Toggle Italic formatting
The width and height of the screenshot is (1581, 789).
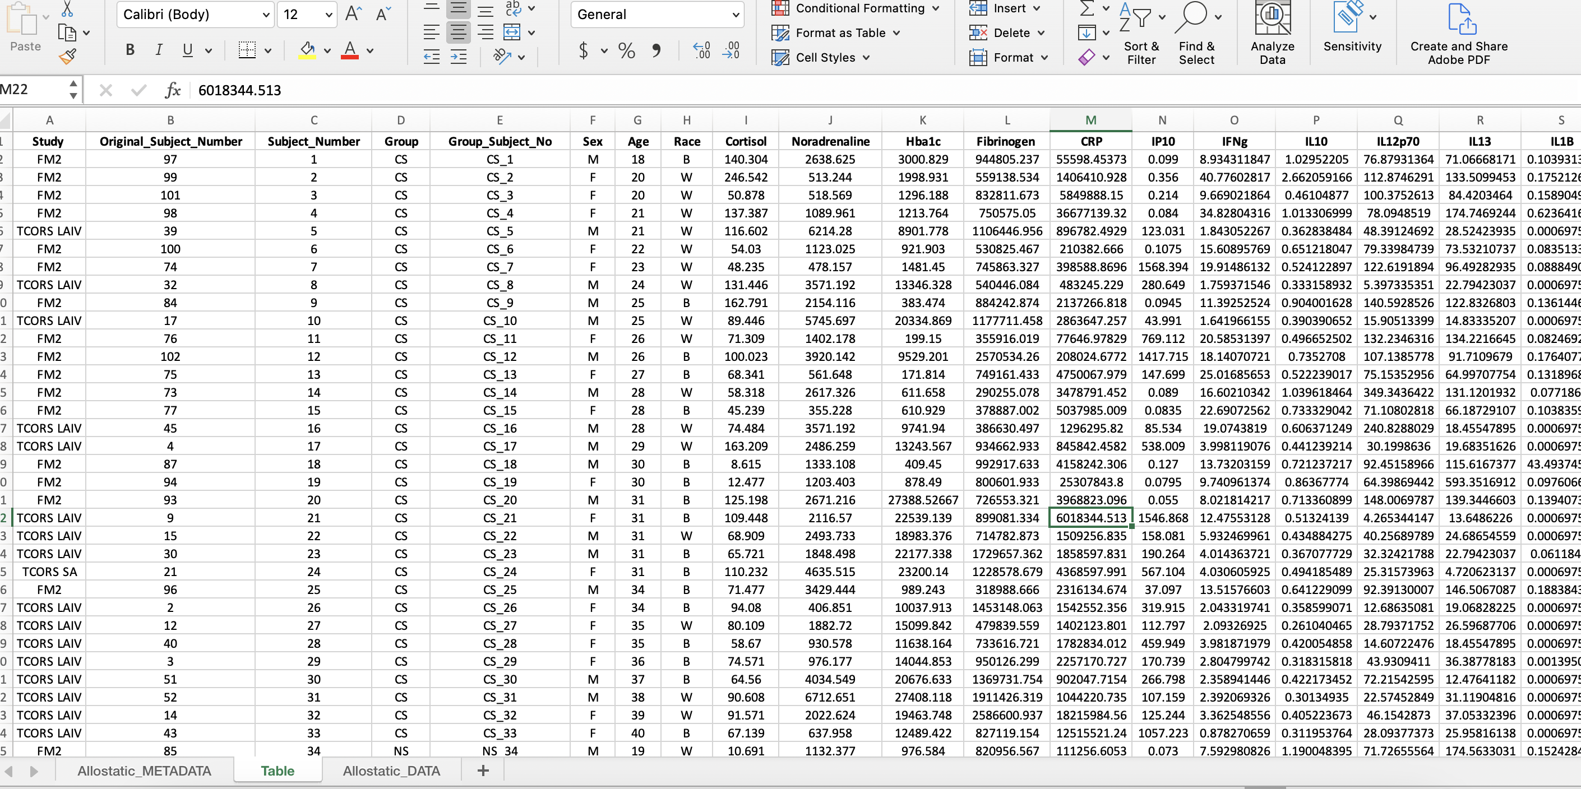pos(158,50)
